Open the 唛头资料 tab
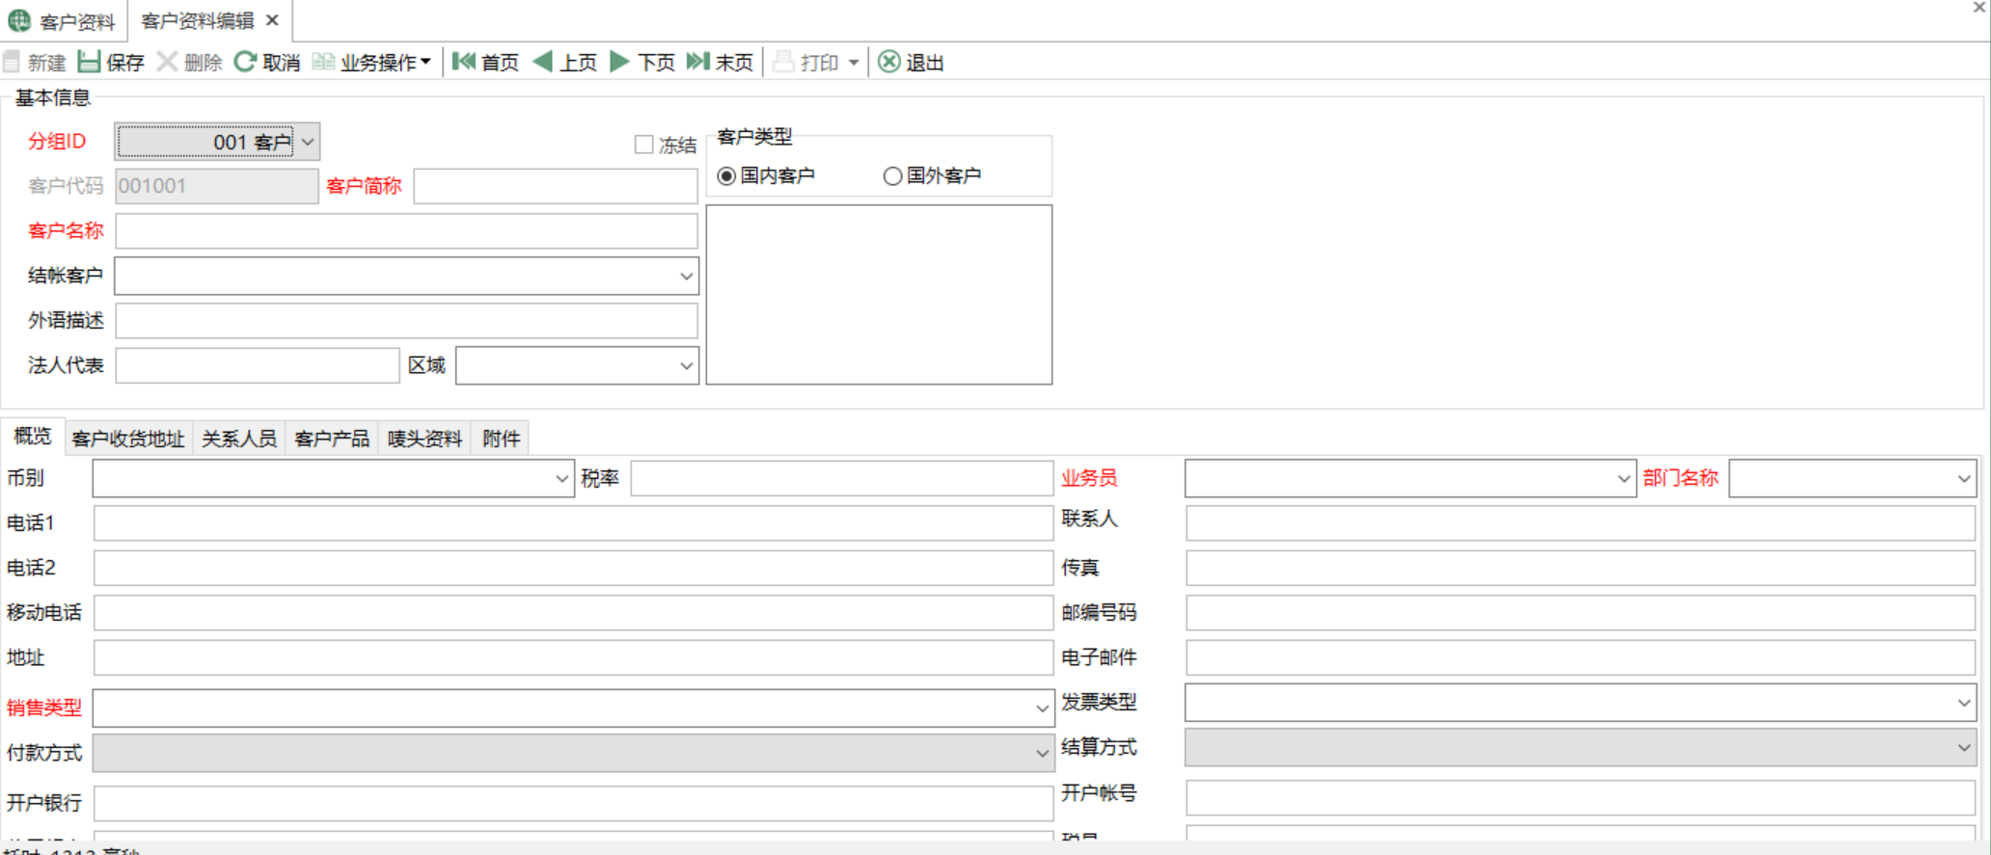The image size is (1991, 855). [425, 440]
